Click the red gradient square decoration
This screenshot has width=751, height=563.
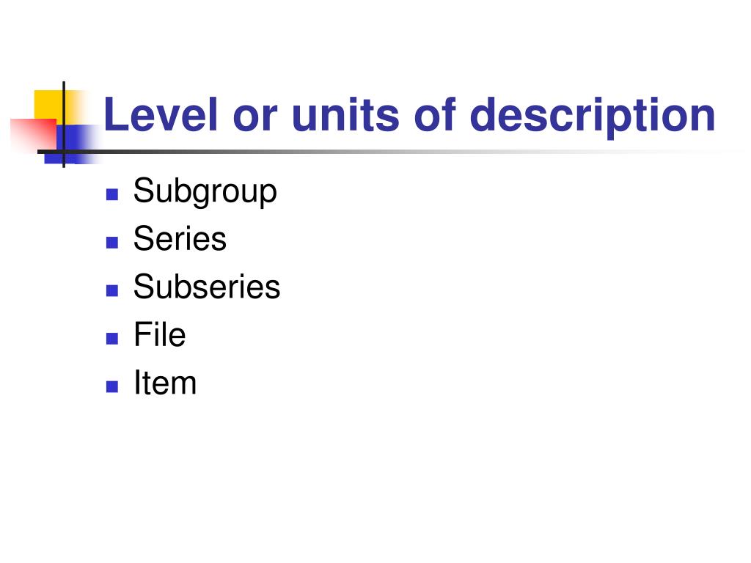coord(34,134)
